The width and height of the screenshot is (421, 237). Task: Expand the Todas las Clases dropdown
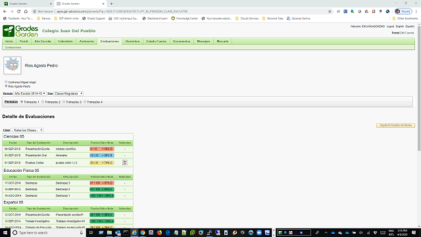(27, 130)
